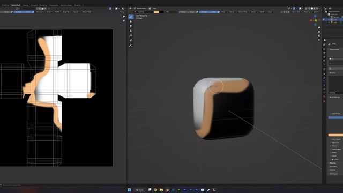Toggle X-ray display in 3D viewport header
The width and height of the screenshot is (343, 193).
click(x=306, y=9)
